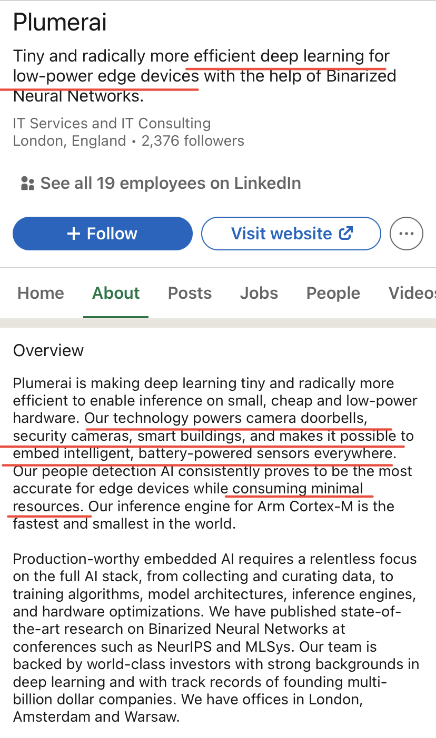The height and width of the screenshot is (738, 436).
Task: Go to the Jobs tab
Action: 259,293
